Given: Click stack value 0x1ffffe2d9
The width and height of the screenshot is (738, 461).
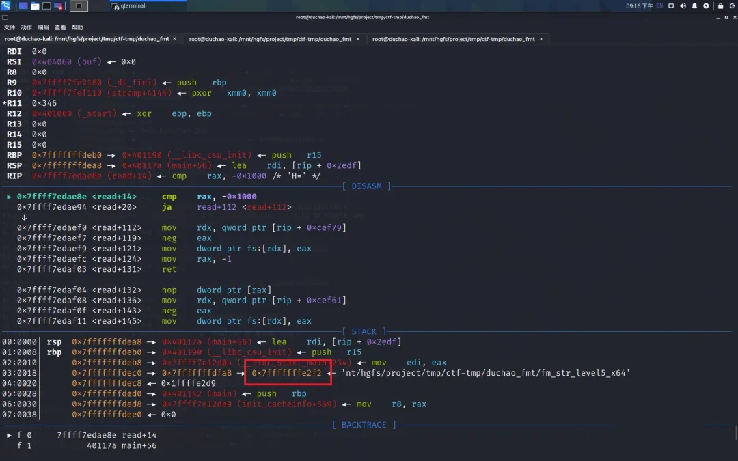Looking at the screenshot, I should tap(189, 383).
